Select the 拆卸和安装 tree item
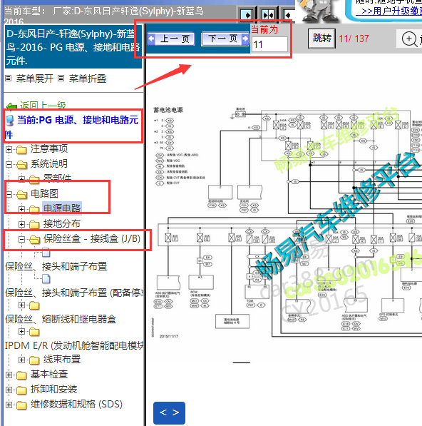This screenshot has height=426, width=422. coord(53,390)
